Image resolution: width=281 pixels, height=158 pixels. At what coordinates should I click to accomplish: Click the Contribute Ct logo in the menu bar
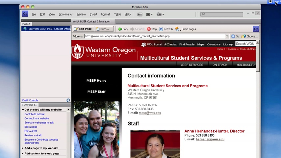pyautogui.click(x=25, y=14)
